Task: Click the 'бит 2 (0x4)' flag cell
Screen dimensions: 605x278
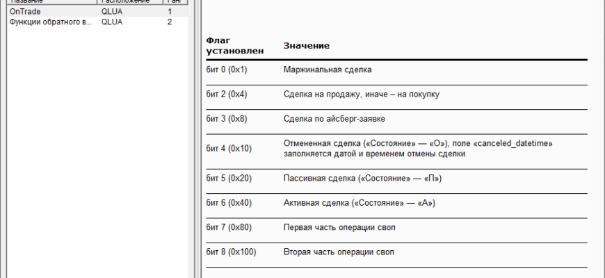Action: coord(227,94)
